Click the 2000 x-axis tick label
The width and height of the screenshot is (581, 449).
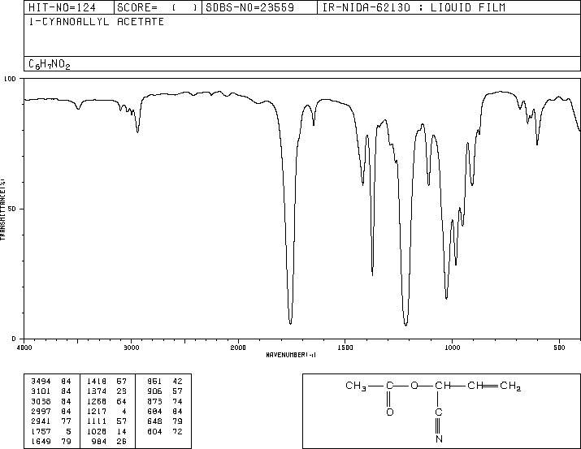(238, 348)
